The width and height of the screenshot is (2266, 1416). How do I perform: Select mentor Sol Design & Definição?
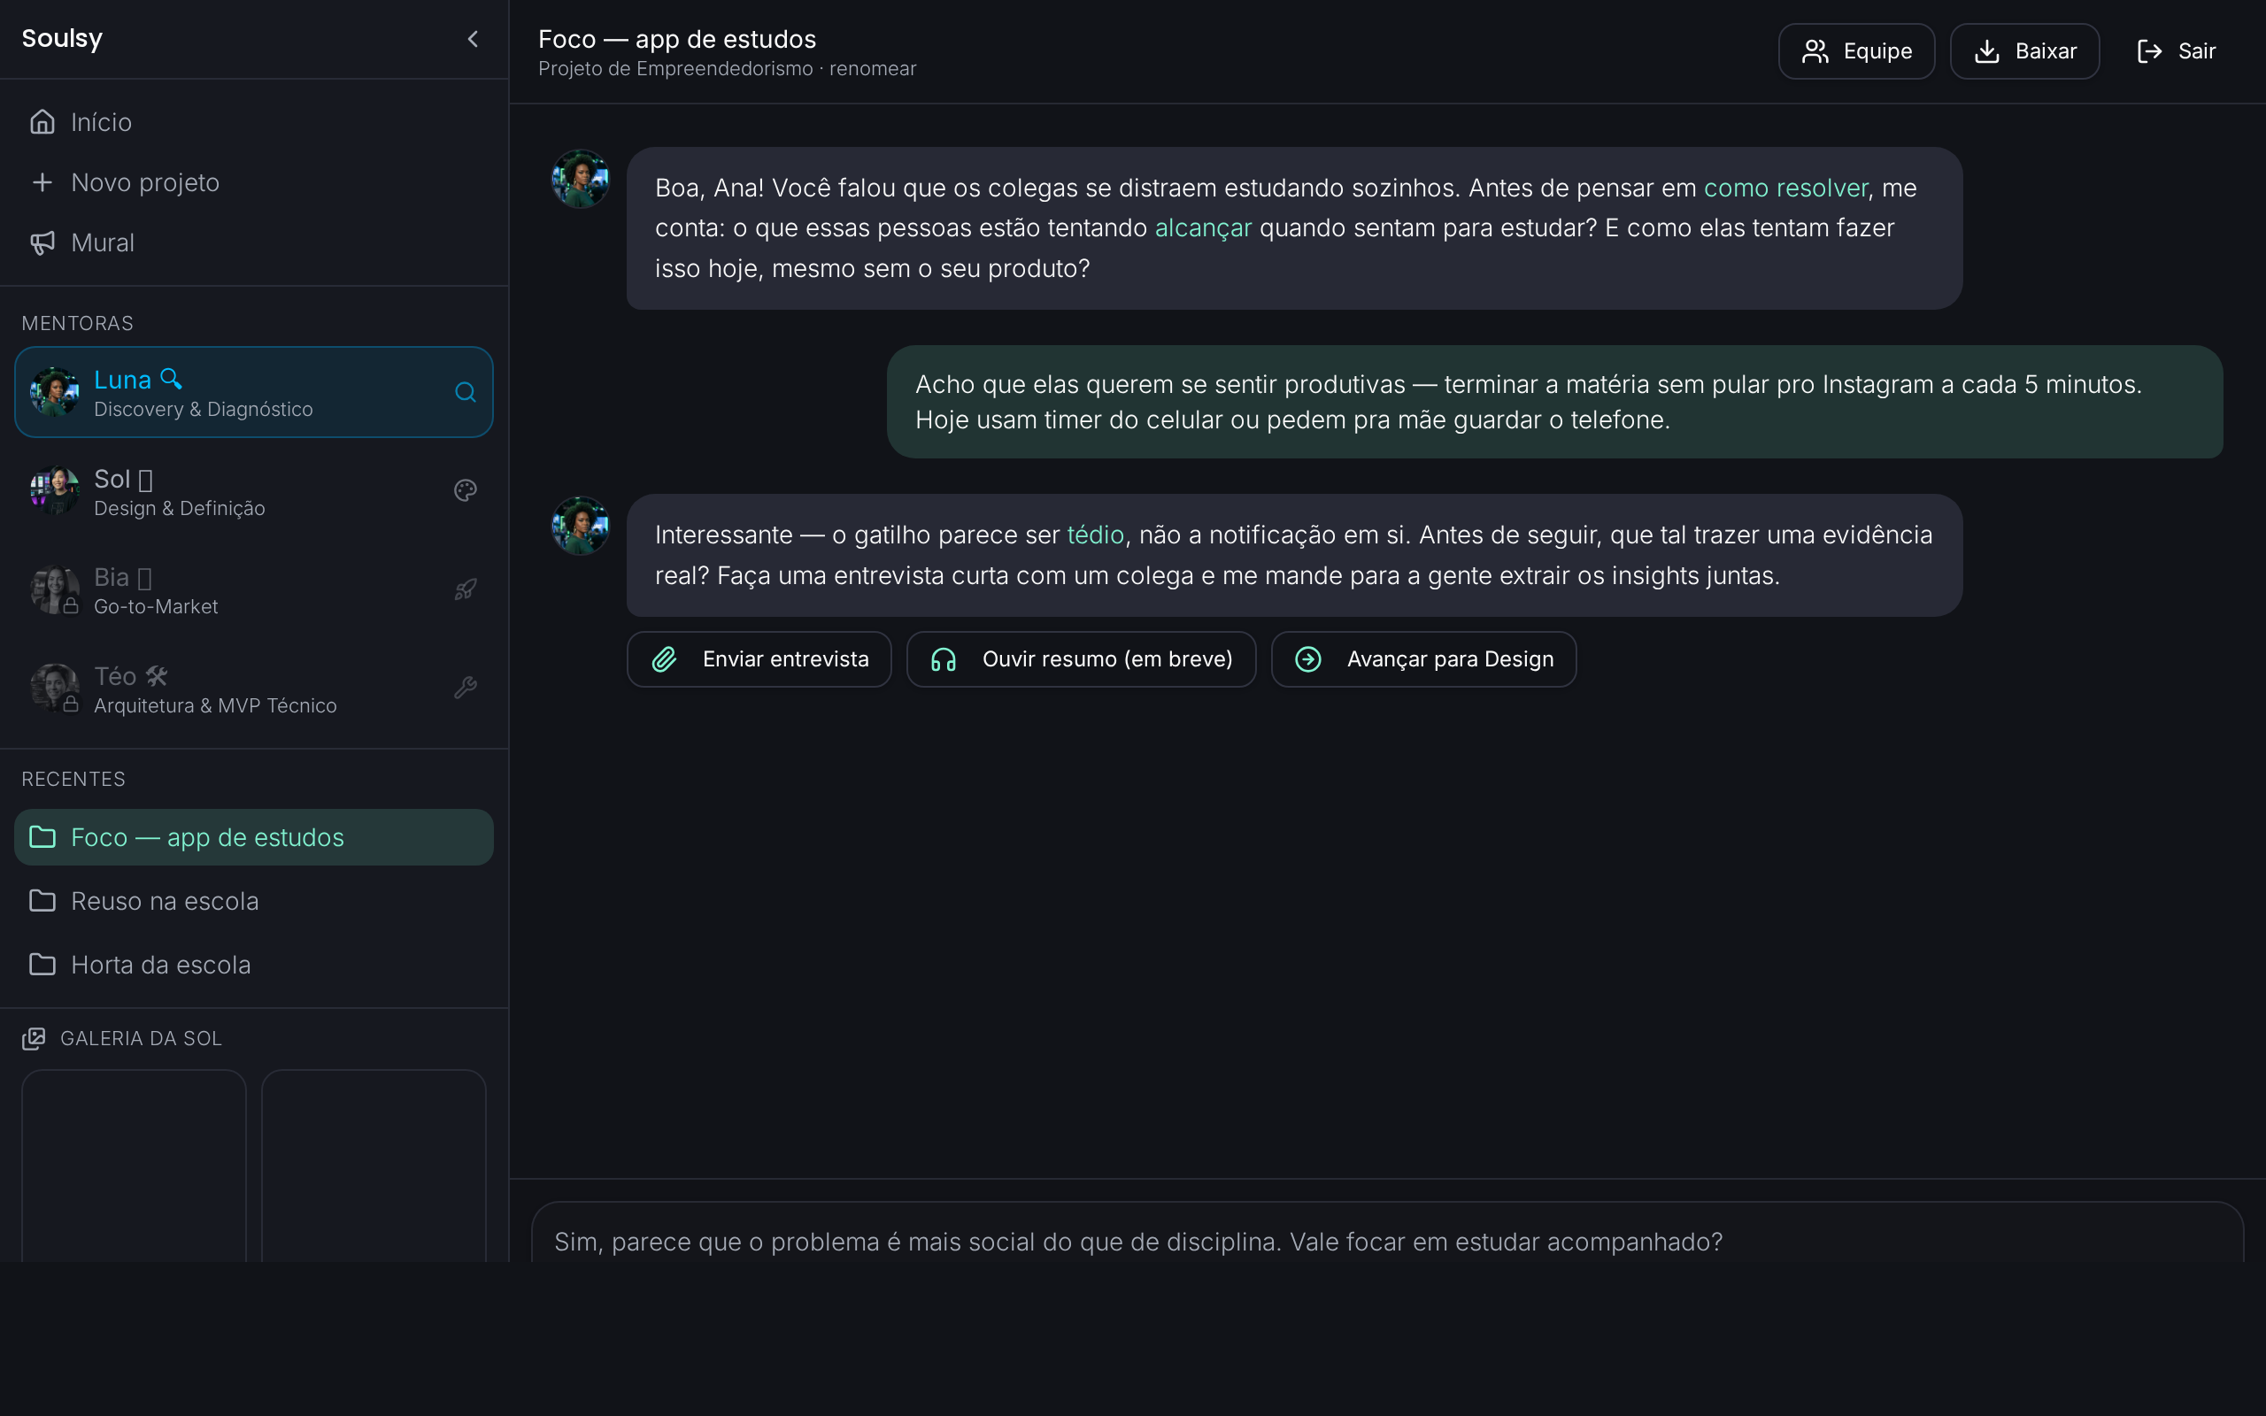pos(254,490)
